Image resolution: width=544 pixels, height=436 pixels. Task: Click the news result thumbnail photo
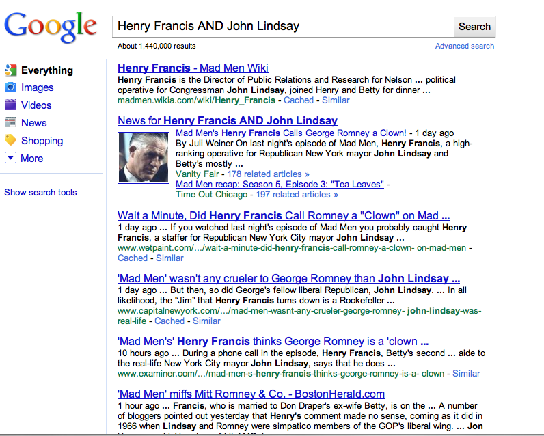144,158
